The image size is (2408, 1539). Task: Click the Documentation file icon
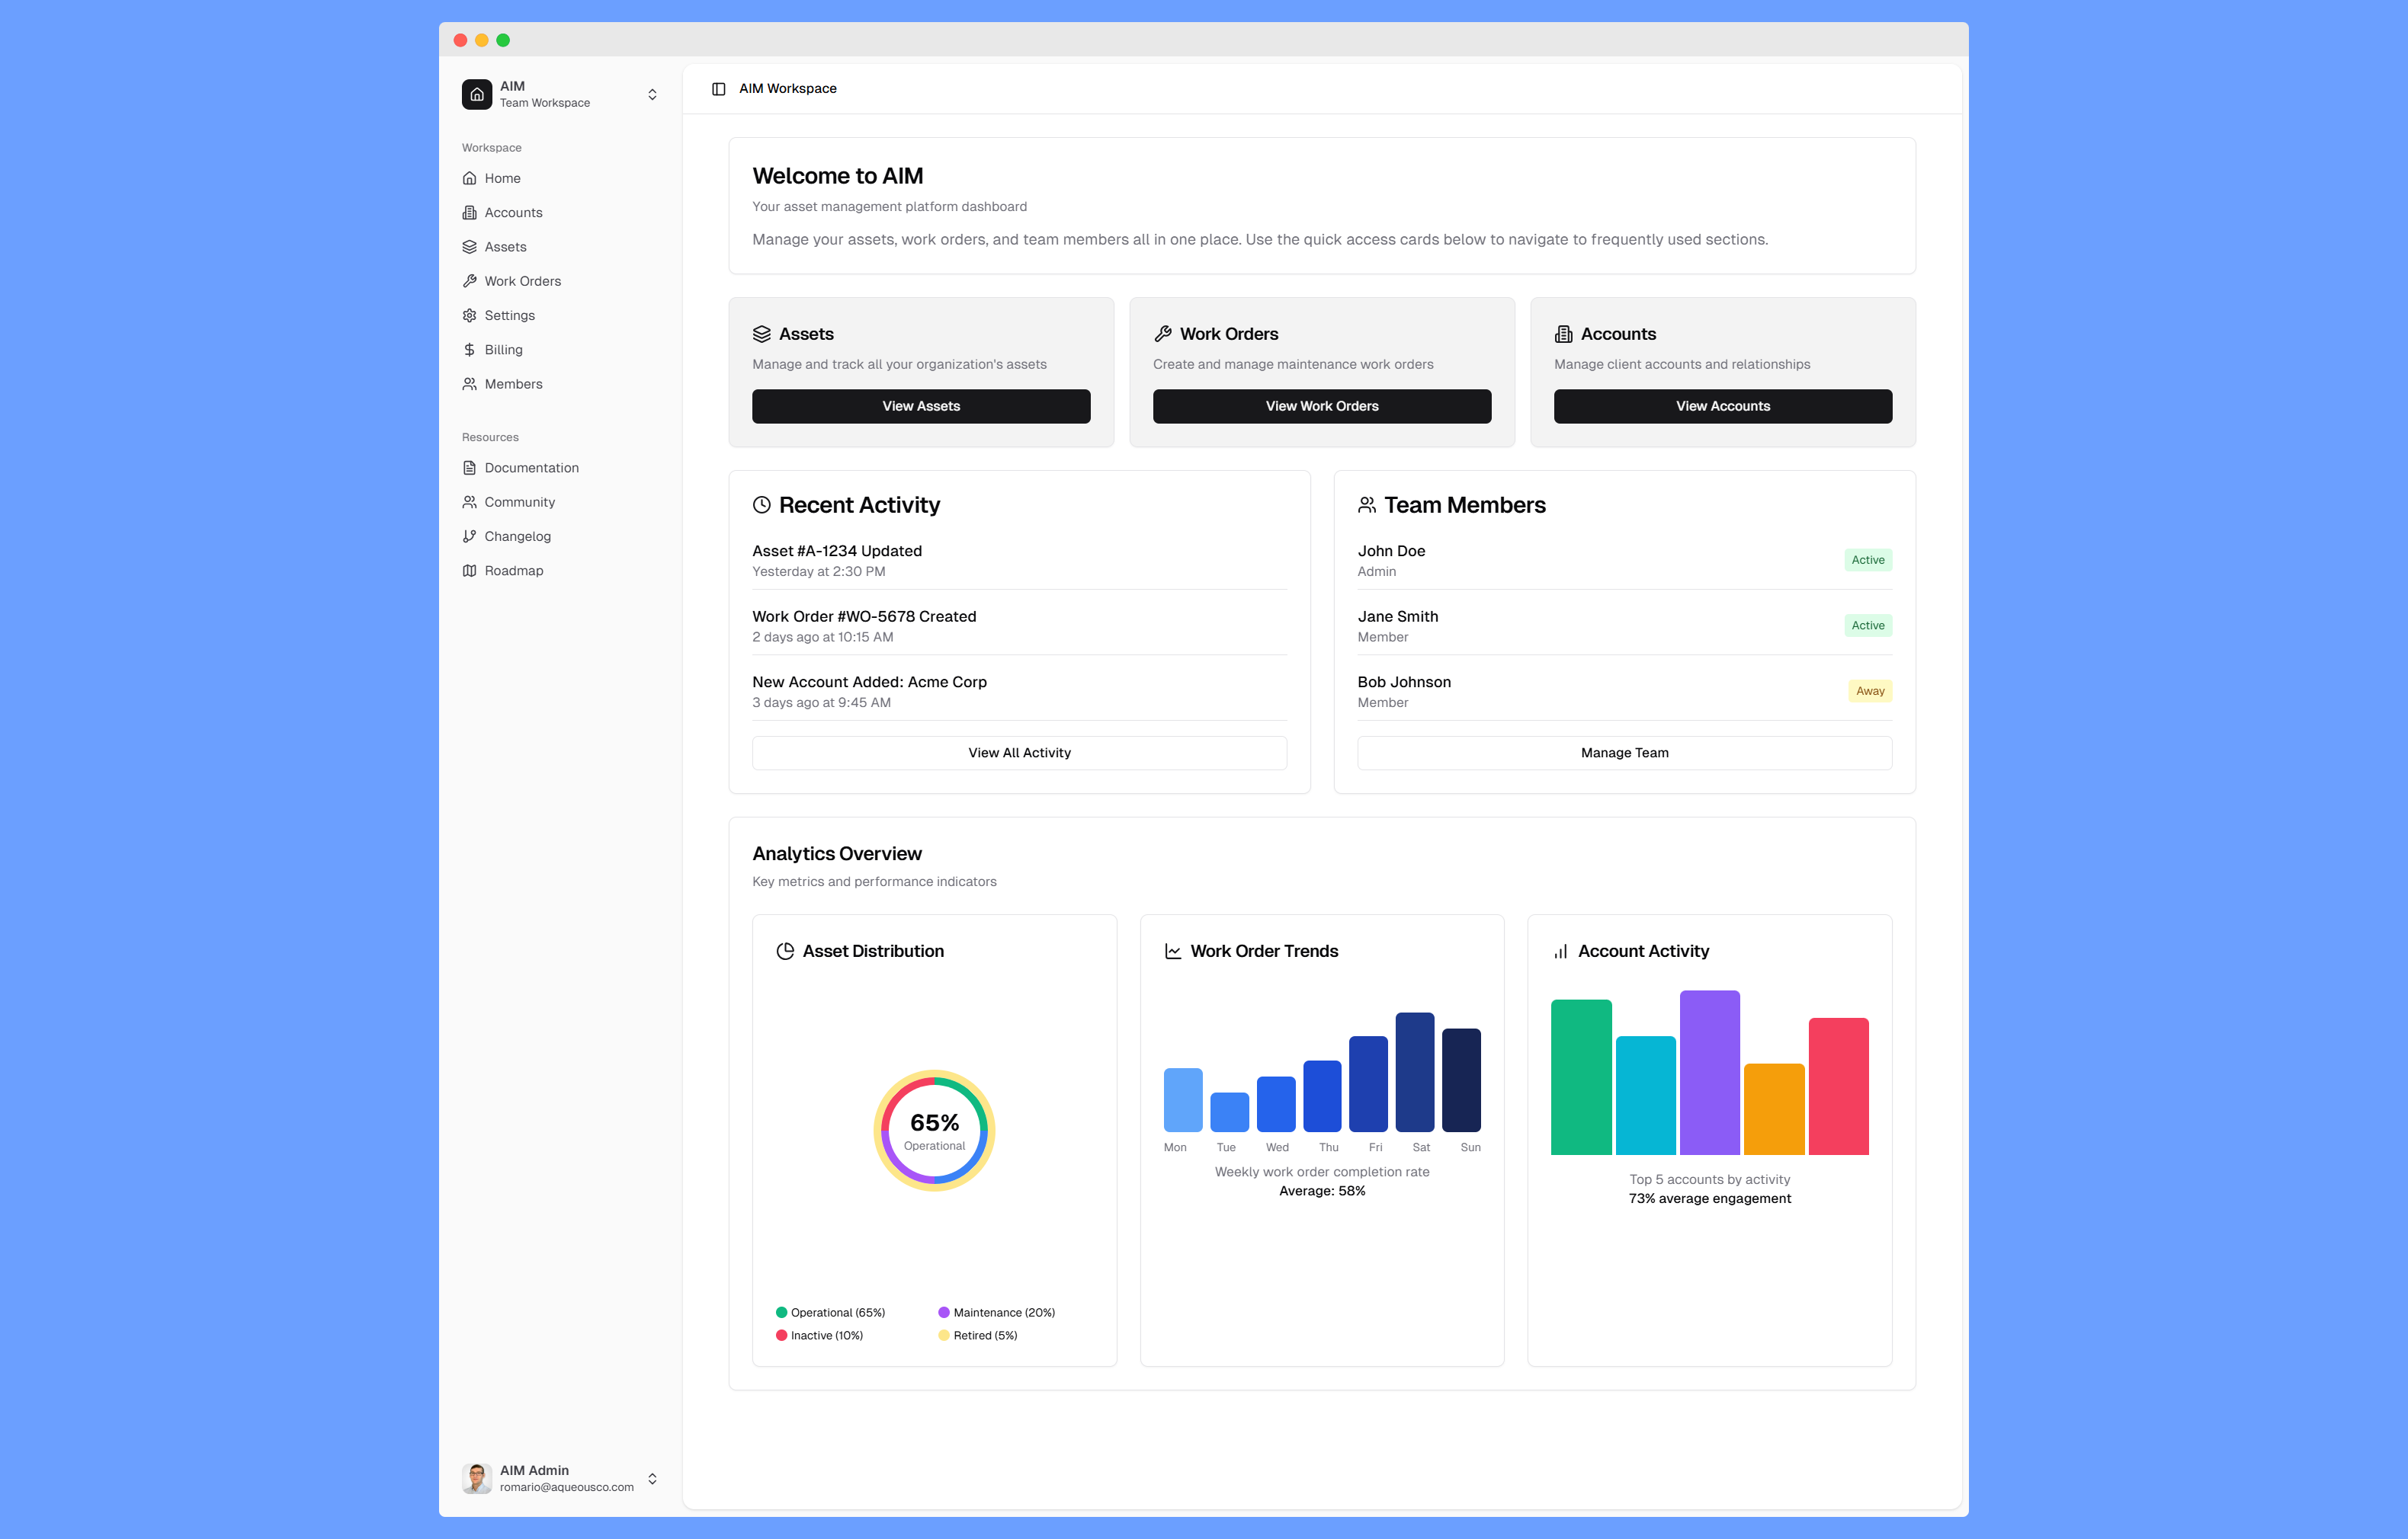(469, 468)
